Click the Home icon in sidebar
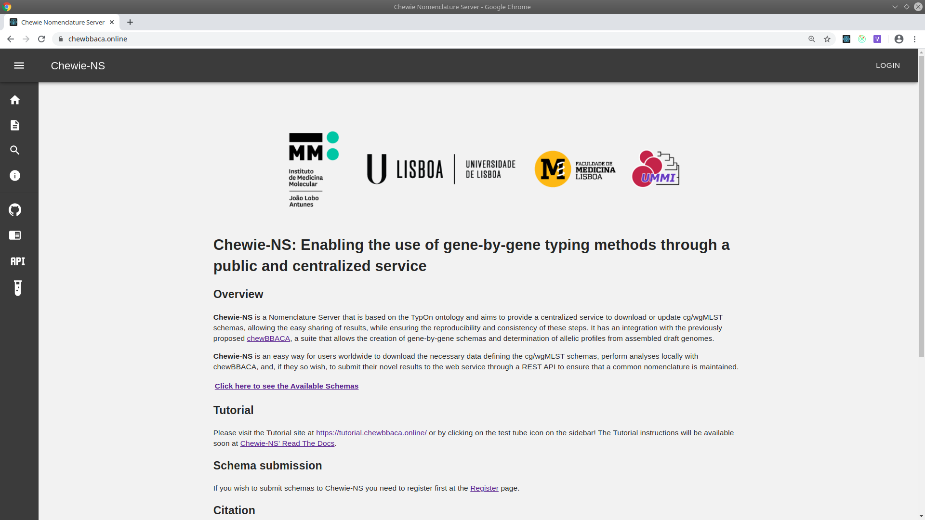The height and width of the screenshot is (520, 925). coord(15,100)
